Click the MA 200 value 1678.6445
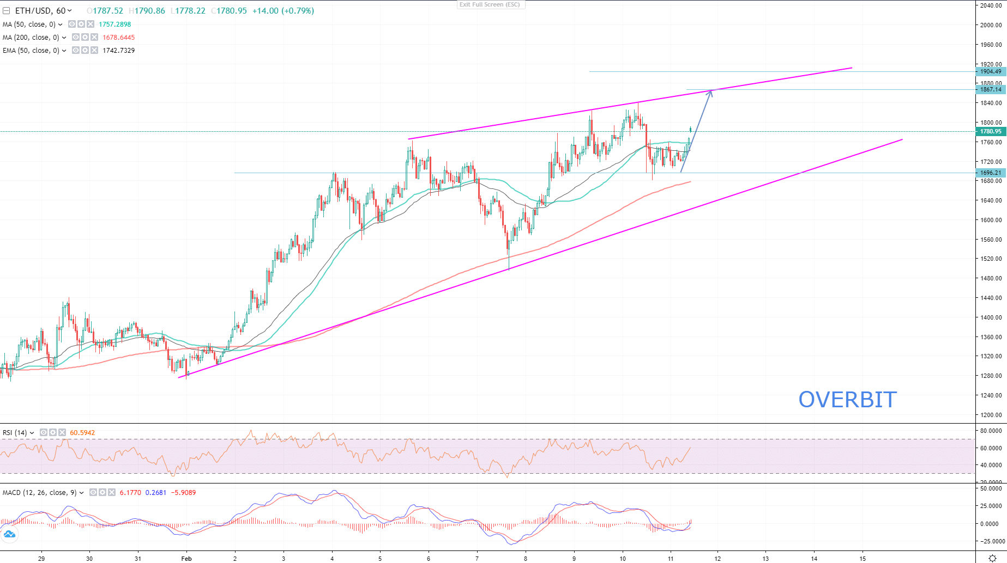 [118, 38]
